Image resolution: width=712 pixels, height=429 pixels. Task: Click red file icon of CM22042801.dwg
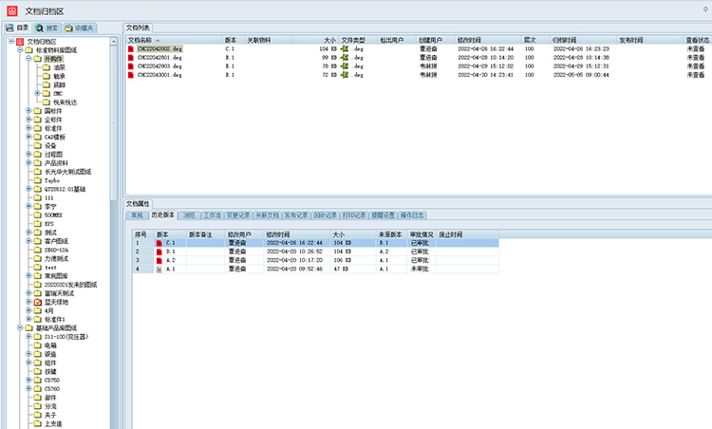pos(131,57)
